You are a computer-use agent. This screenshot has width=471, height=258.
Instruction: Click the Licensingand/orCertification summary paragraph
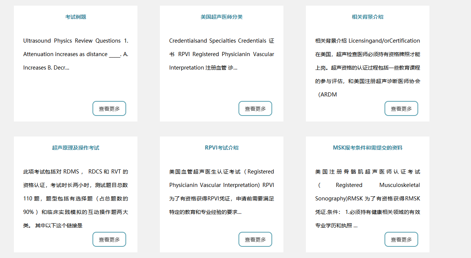pyautogui.click(x=367, y=61)
